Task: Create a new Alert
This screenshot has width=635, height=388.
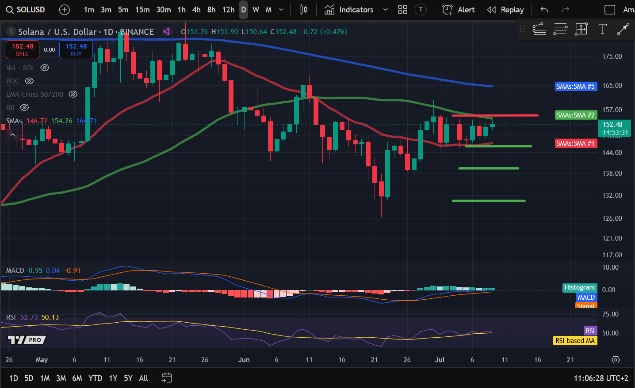Action: pyautogui.click(x=459, y=10)
